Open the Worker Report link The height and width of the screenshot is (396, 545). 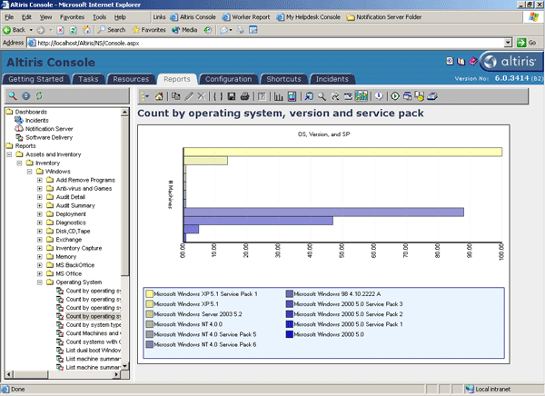tap(246, 17)
